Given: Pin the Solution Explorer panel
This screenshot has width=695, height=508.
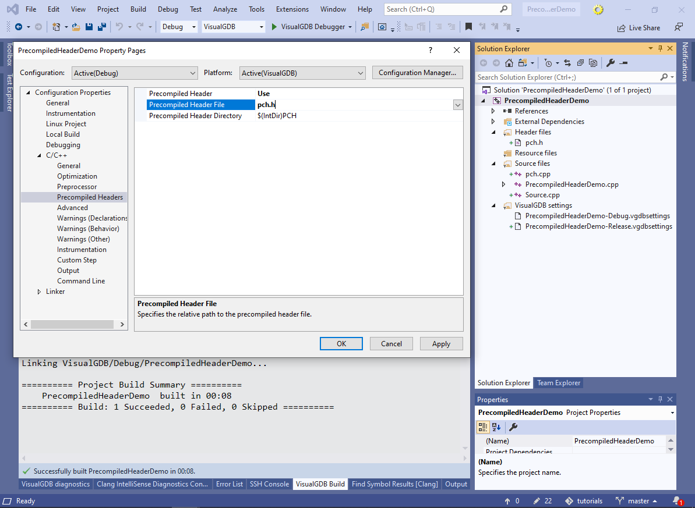Looking at the screenshot, I should (661, 48).
